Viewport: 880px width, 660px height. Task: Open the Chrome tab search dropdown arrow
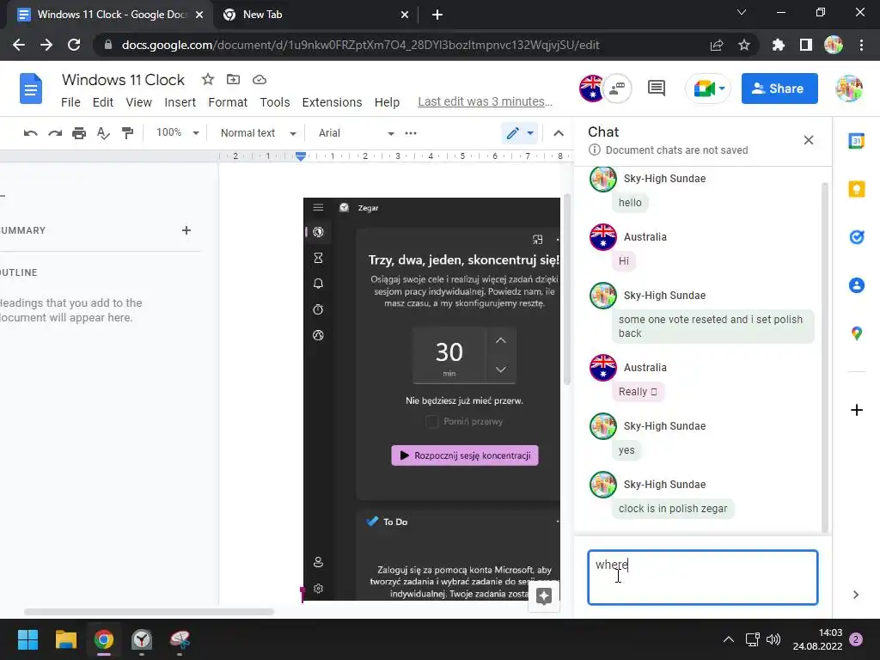(742, 12)
